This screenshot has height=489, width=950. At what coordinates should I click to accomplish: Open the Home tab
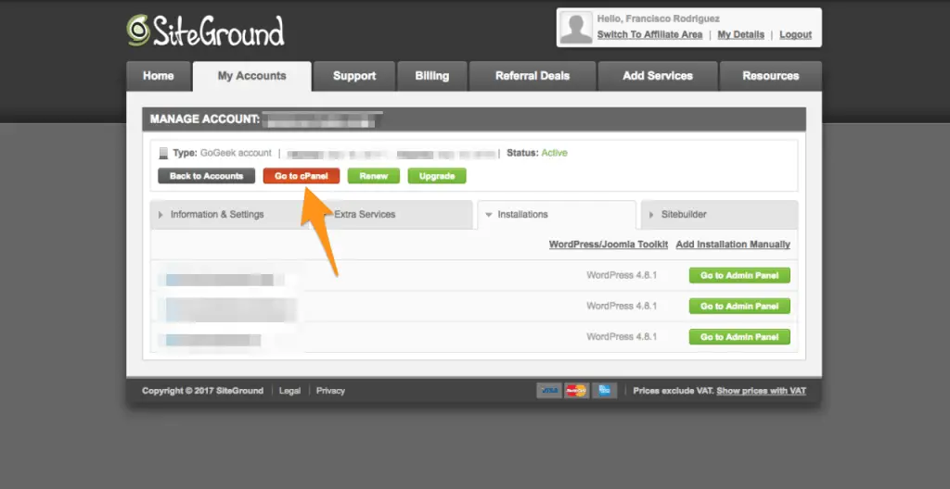[158, 76]
